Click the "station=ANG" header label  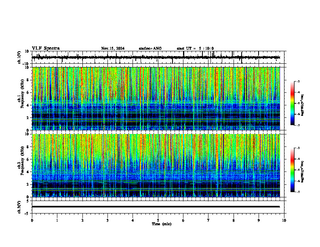pos(150,48)
